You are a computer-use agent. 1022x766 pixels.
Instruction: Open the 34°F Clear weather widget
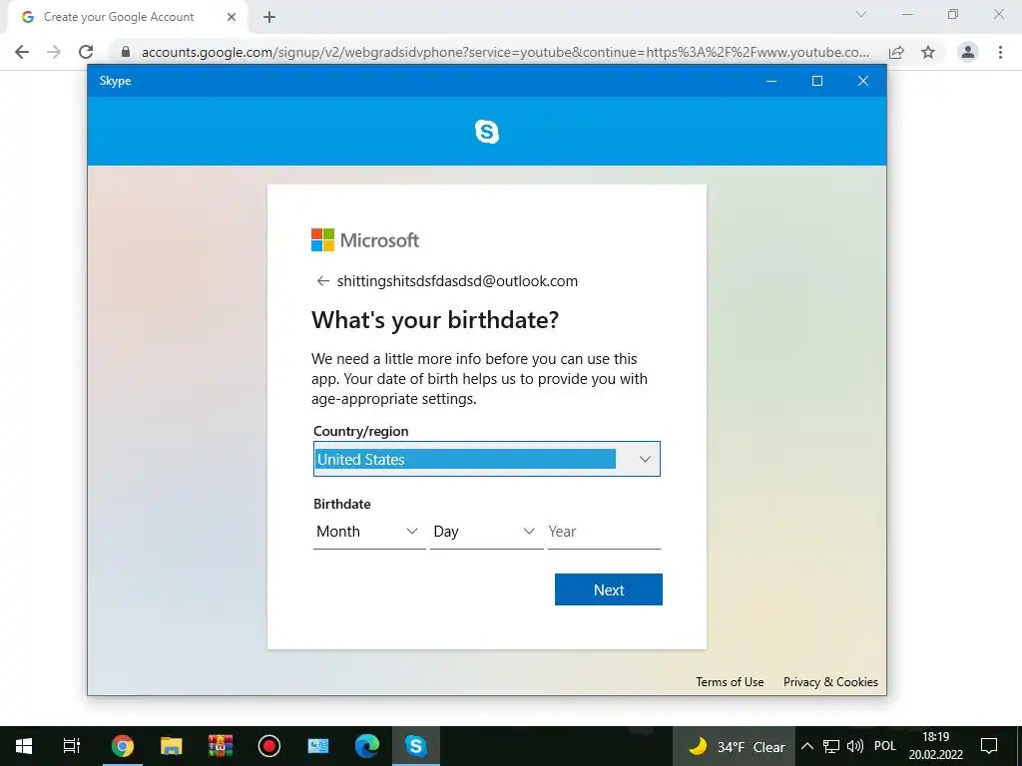coord(736,746)
